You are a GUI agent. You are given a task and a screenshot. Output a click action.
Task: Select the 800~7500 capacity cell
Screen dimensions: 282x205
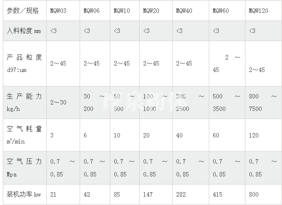pyautogui.click(x=263, y=102)
